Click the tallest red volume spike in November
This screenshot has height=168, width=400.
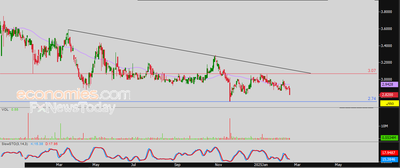[230, 129]
